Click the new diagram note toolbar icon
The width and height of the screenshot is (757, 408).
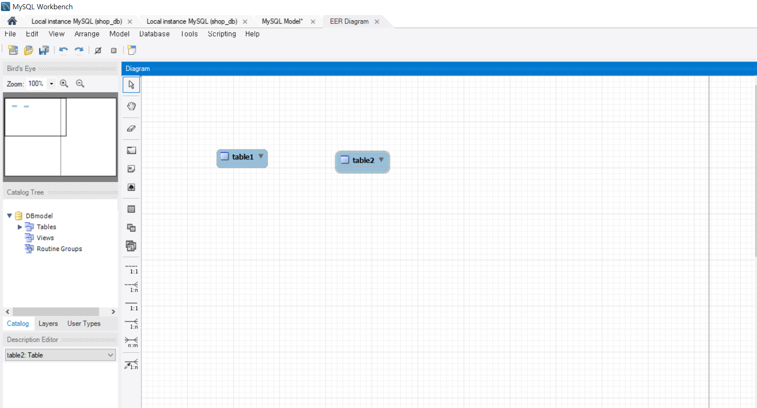132,50
